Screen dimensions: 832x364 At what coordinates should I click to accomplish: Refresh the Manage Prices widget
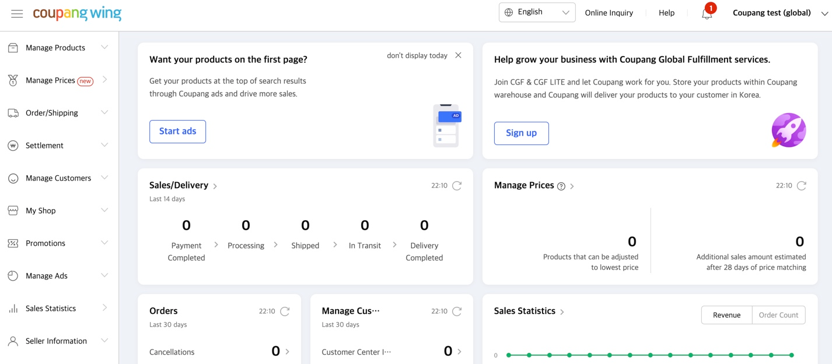click(800, 185)
